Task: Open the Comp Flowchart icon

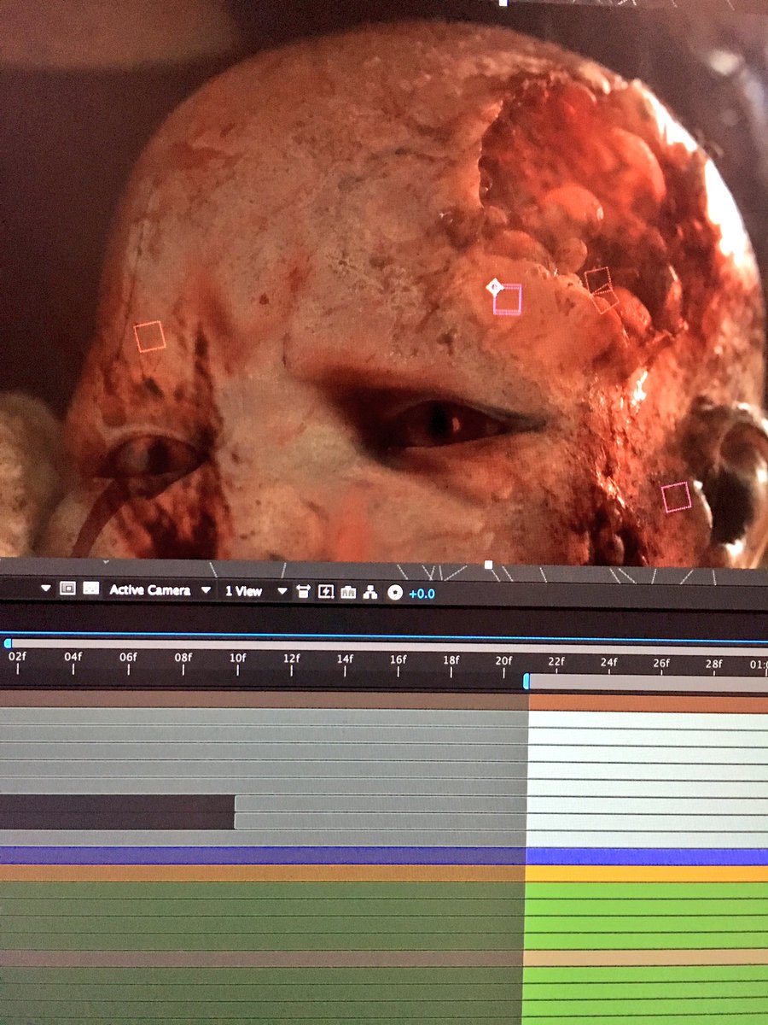Action: tap(370, 591)
